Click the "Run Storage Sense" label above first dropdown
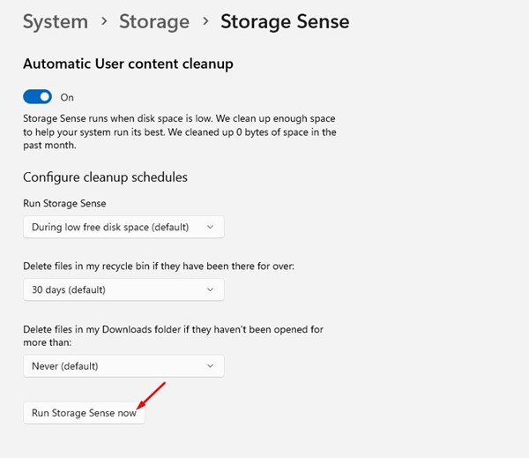 coord(65,203)
